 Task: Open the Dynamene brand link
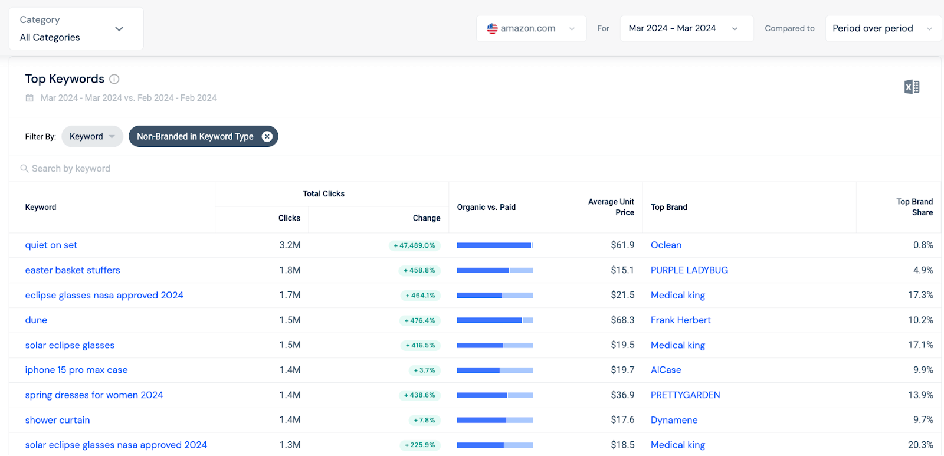click(x=674, y=420)
